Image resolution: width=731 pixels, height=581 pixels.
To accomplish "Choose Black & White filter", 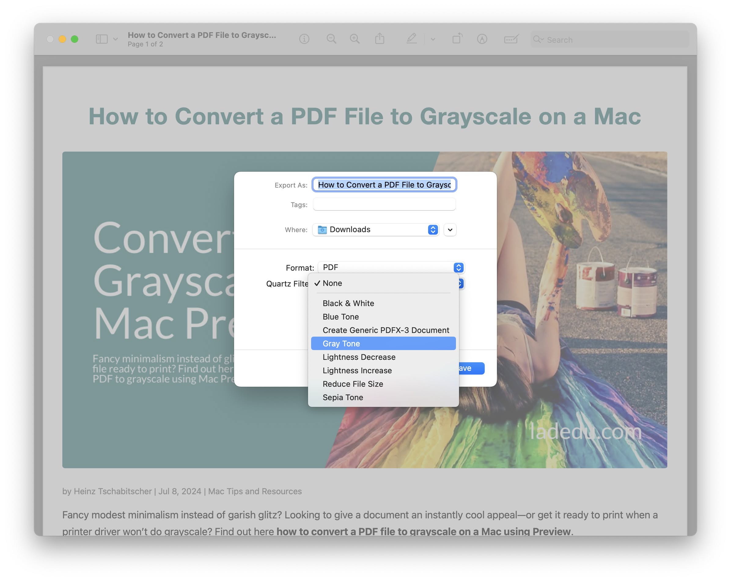I will 384,303.
